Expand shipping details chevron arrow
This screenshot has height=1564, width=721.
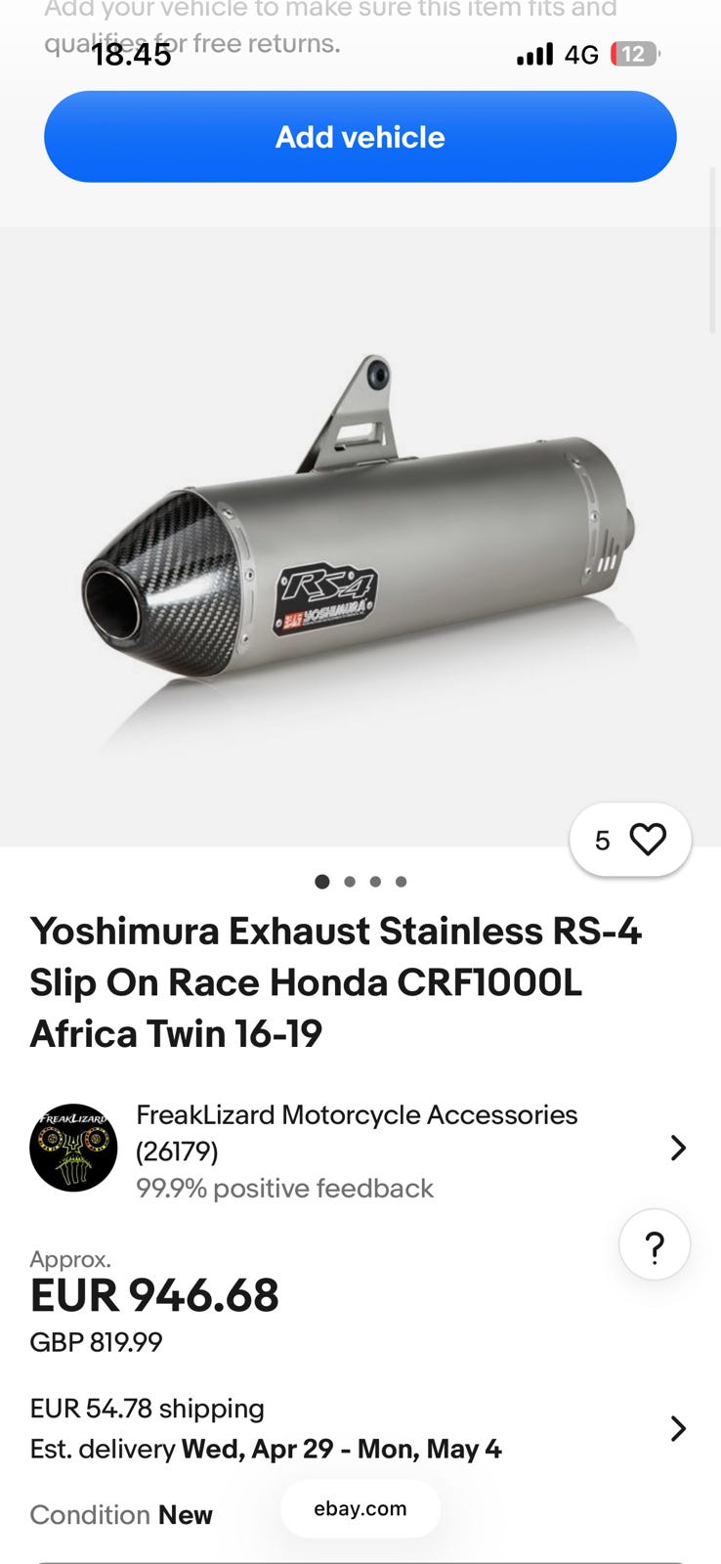point(678,1428)
